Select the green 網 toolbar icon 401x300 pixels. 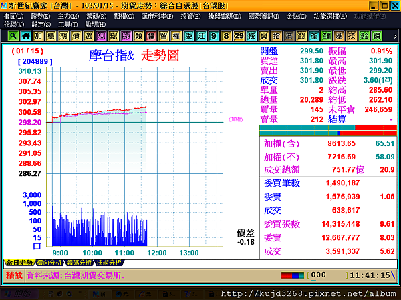[x=376, y=36]
